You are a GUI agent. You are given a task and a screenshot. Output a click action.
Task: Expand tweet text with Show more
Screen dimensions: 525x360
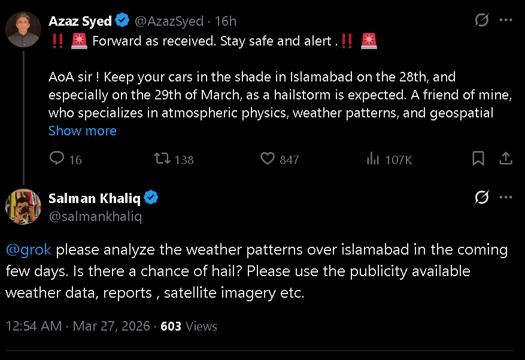click(x=83, y=131)
